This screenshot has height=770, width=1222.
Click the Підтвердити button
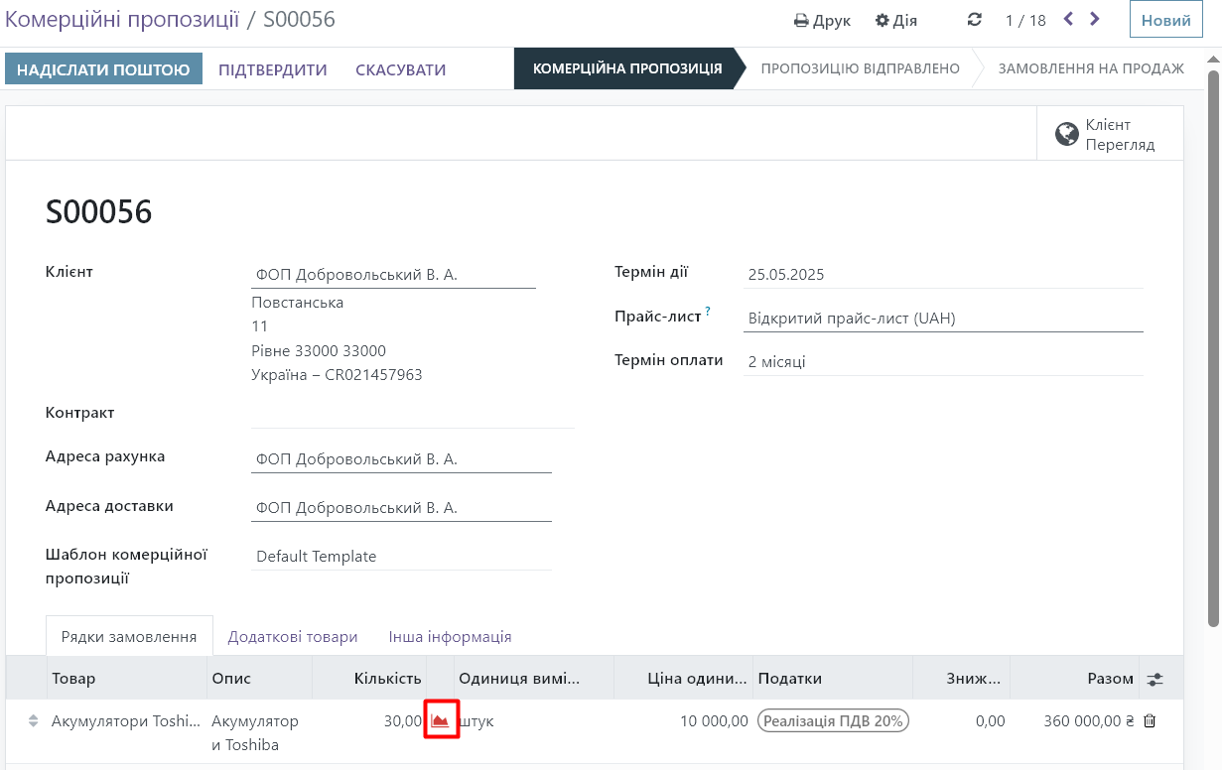coord(273,69)
